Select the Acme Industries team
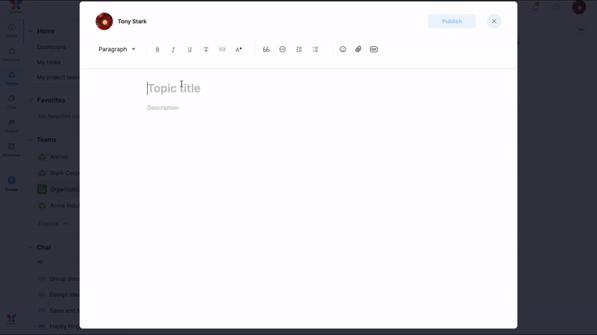 pyautogui.click(x=59, y=205)
